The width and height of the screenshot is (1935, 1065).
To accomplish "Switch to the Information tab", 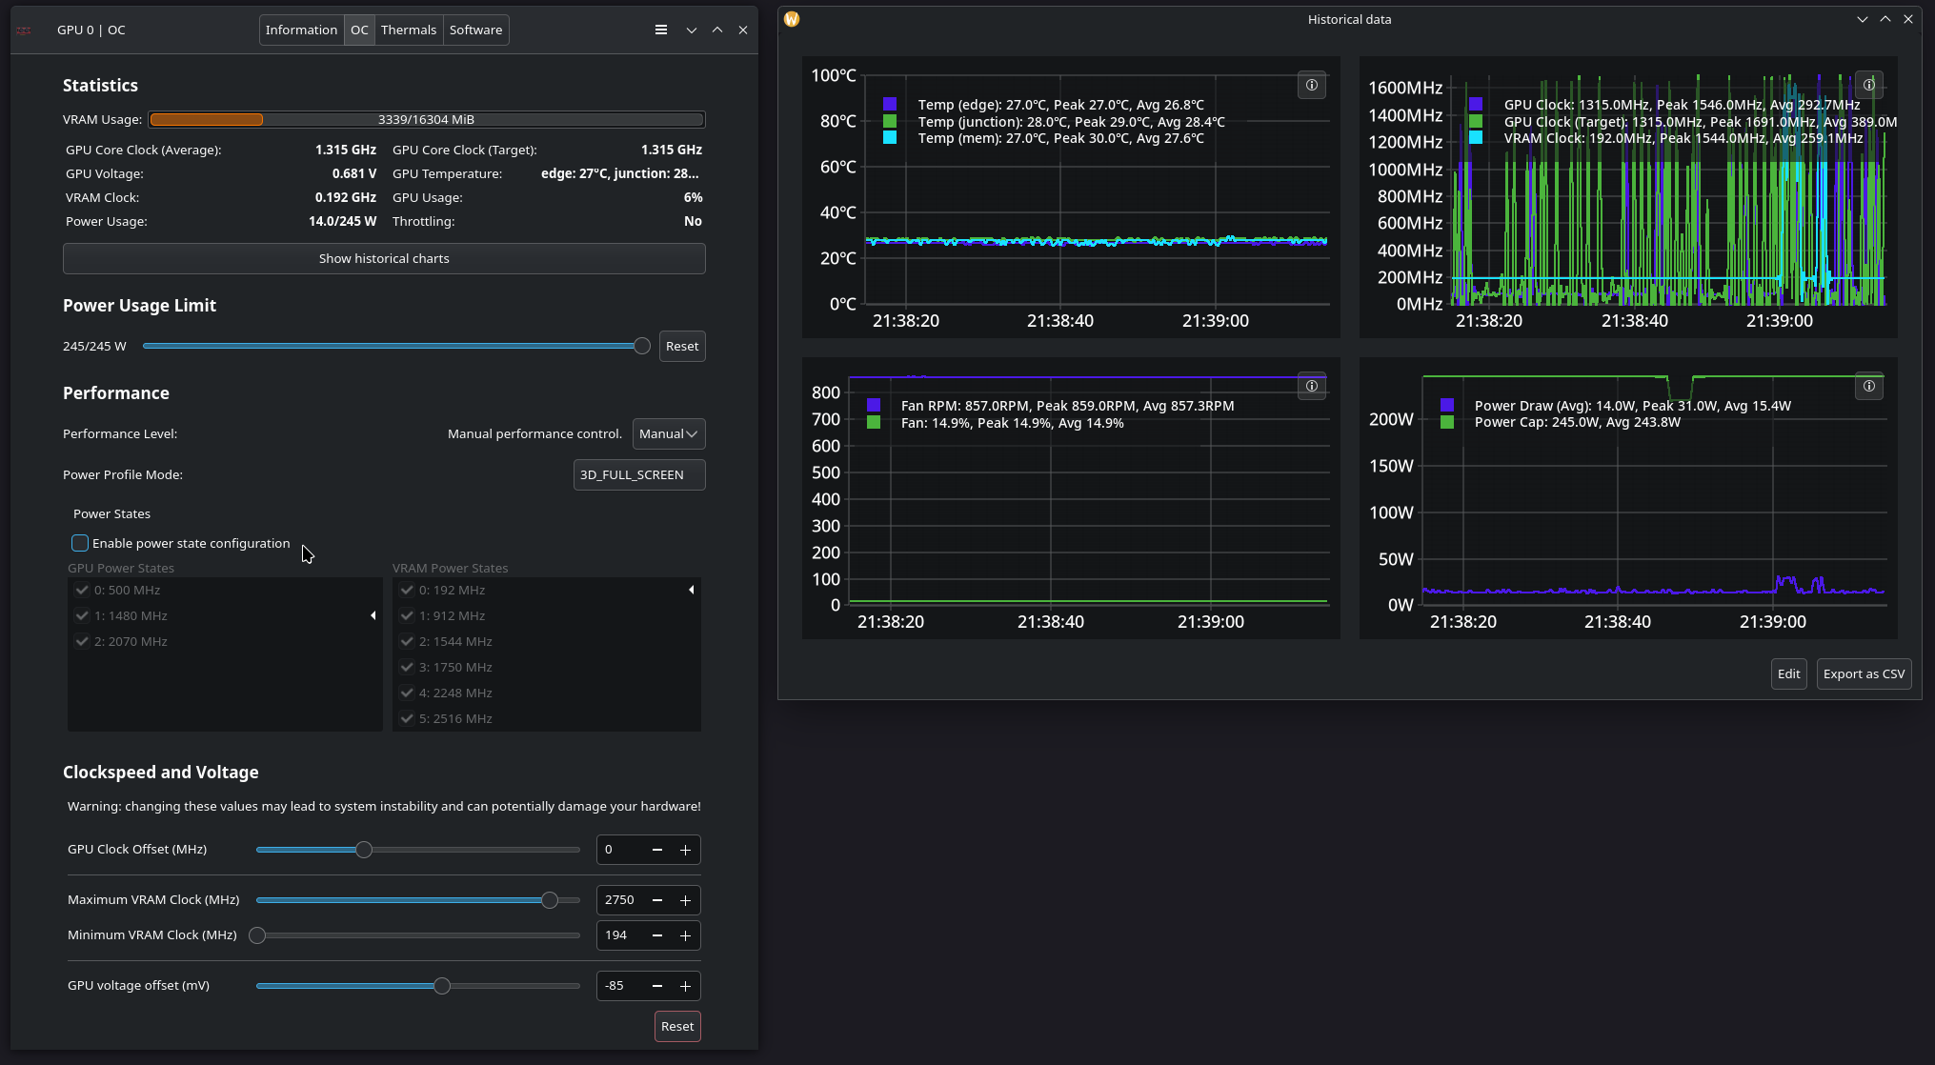I will [301, 30].
